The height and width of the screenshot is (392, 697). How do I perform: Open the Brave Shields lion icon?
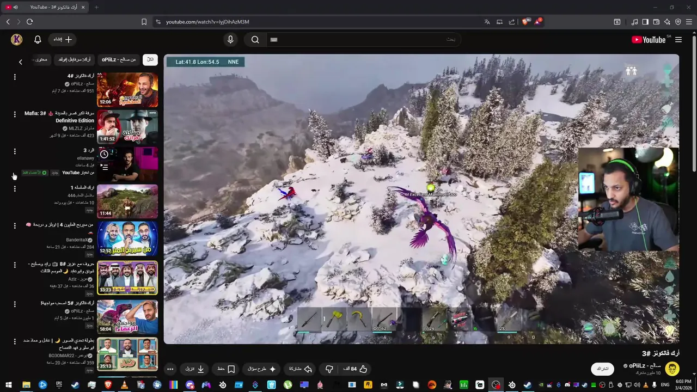[525, 22]
